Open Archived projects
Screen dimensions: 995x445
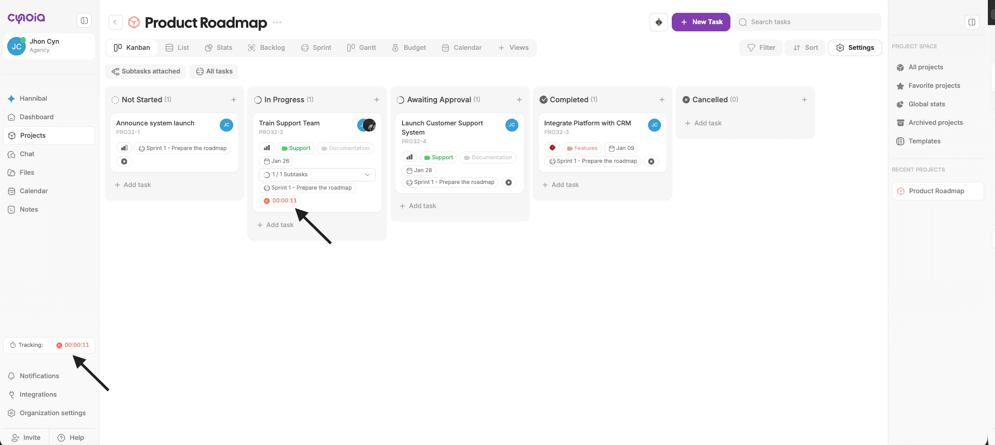point(935,123)
